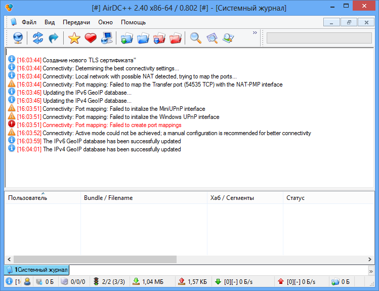Click the AirDC++ app icon in title bar
The height and width of the screenshot is (291, 379).
click(9, 8)
